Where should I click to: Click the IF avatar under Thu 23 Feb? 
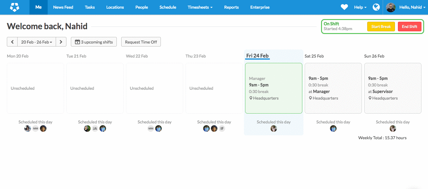[222, 129]
